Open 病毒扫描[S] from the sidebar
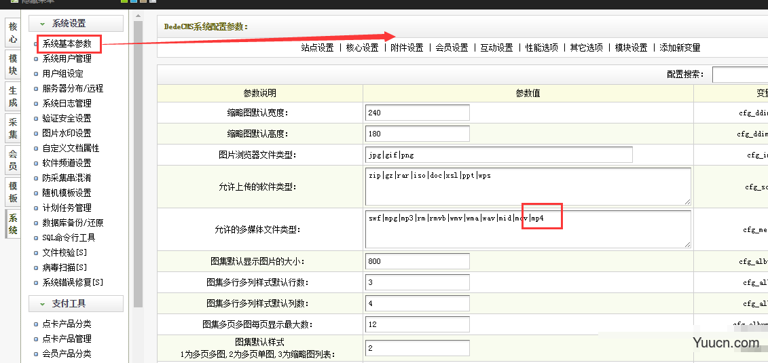Image resolution: width=768 pixels, height=363 pixels. pos(65,267)
